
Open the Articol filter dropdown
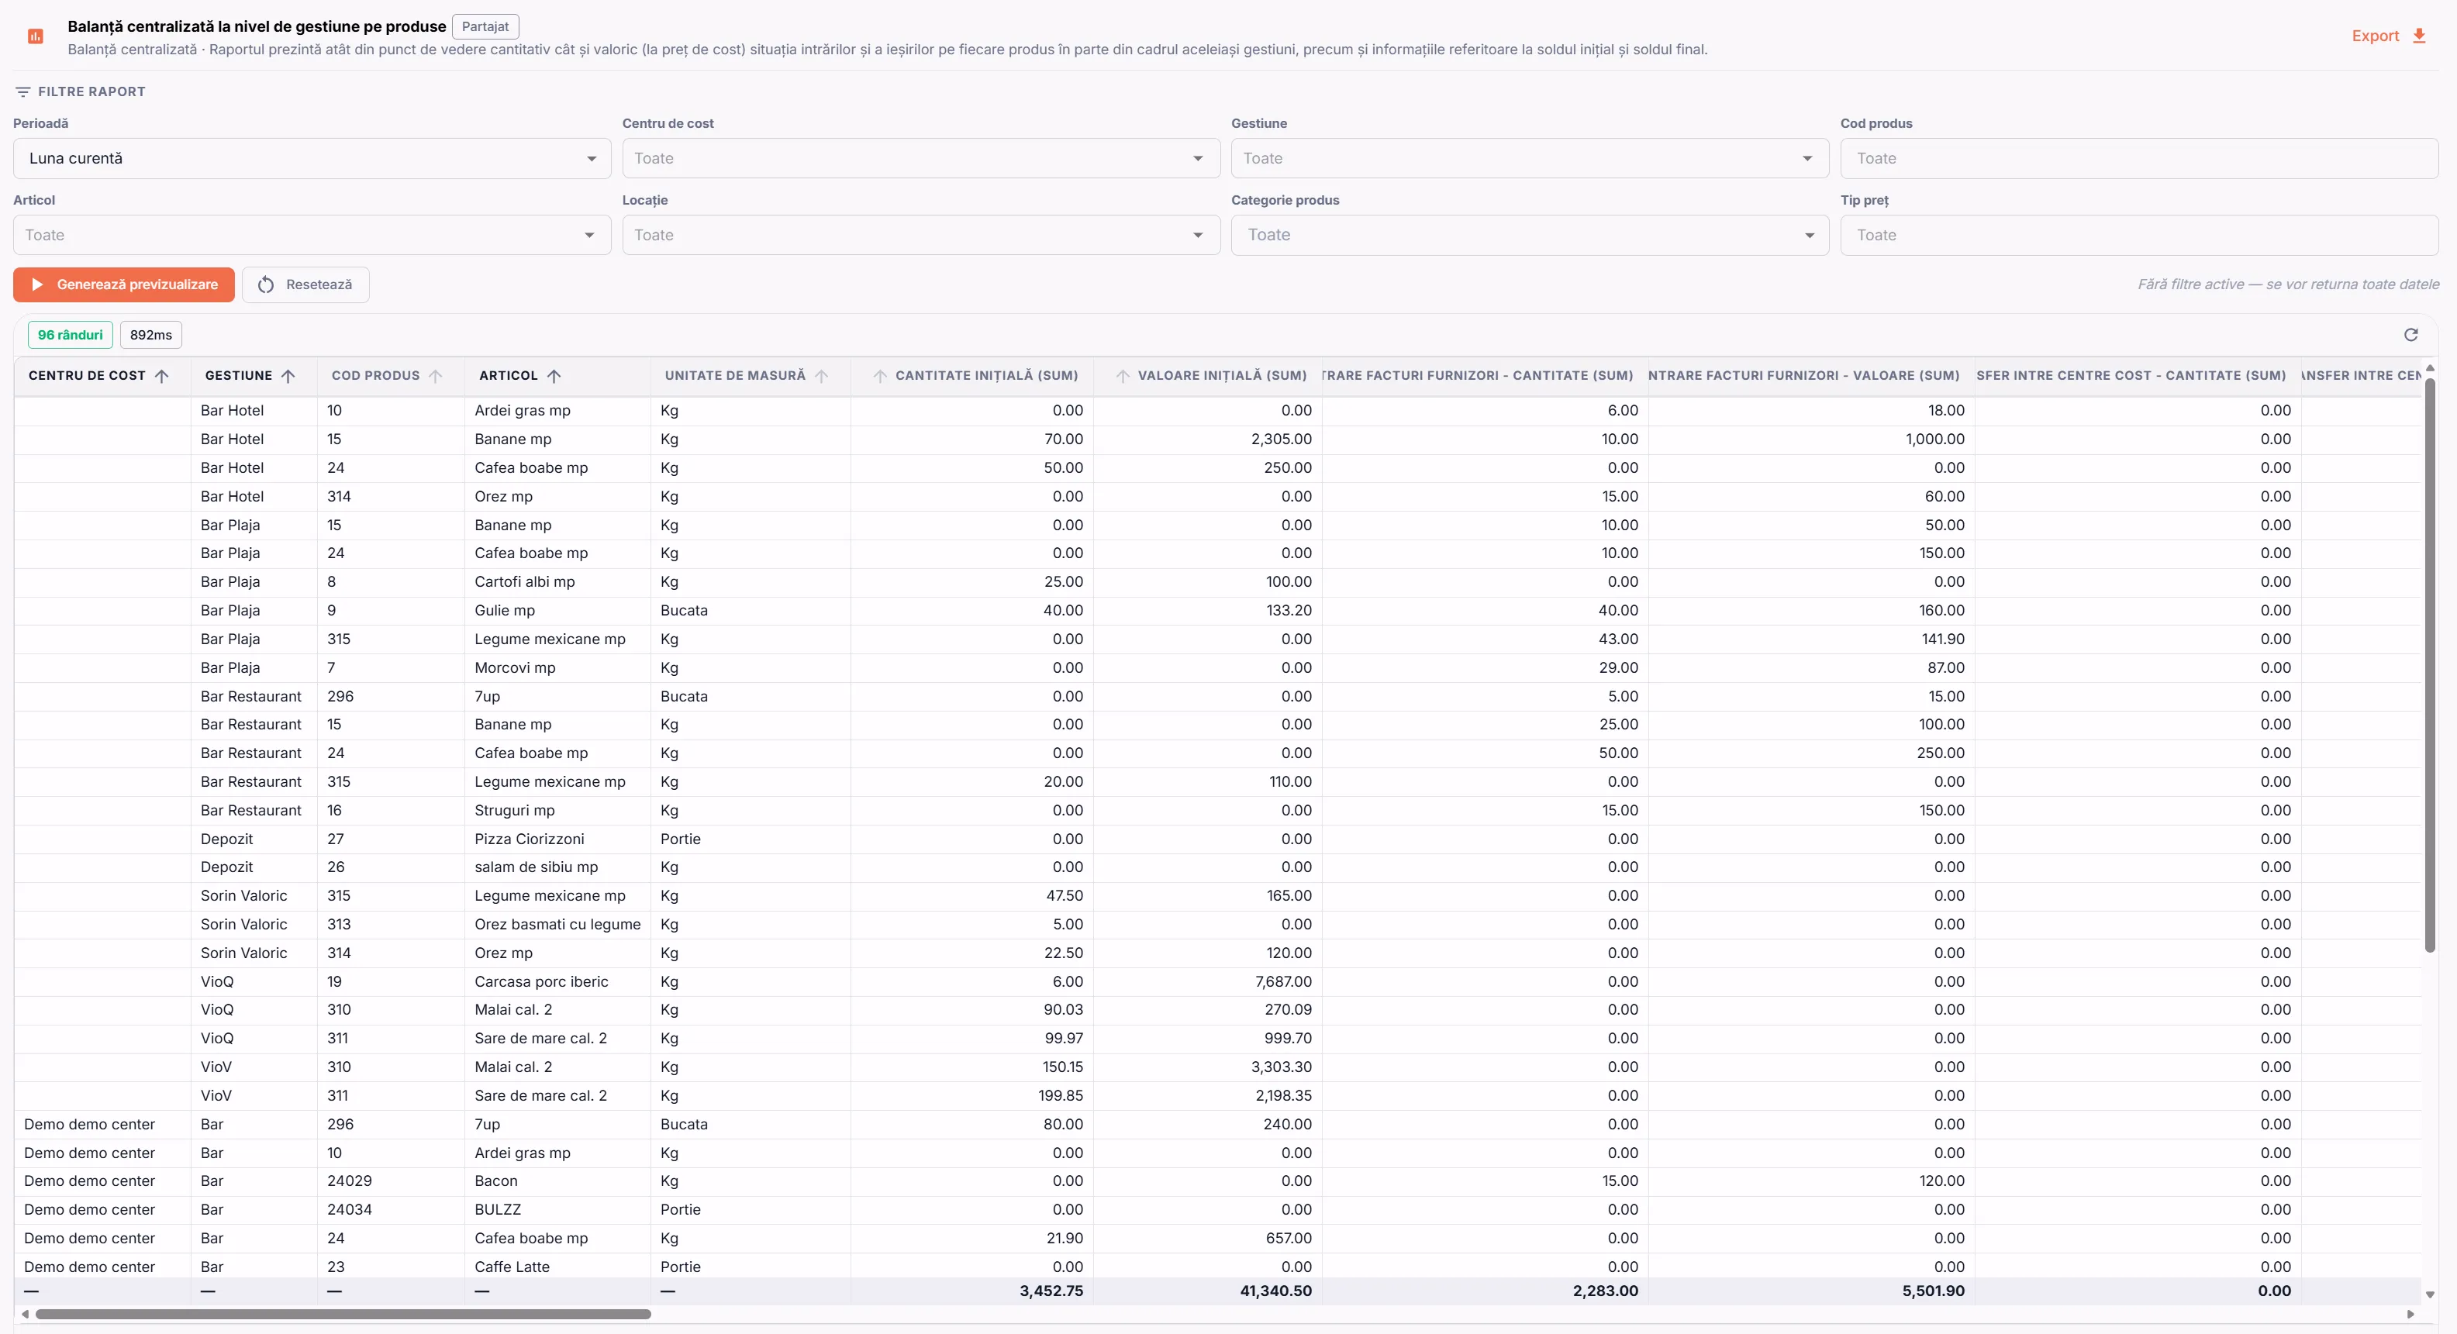(x=312, y=235)
